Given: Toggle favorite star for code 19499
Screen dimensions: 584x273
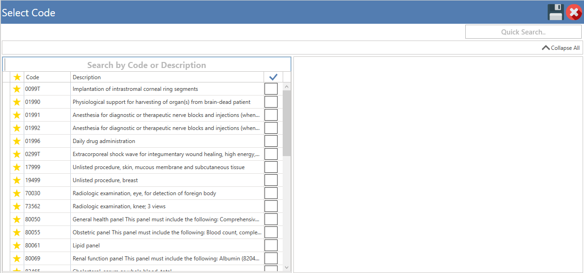Looking at the screenshot, I should (17, 180).
